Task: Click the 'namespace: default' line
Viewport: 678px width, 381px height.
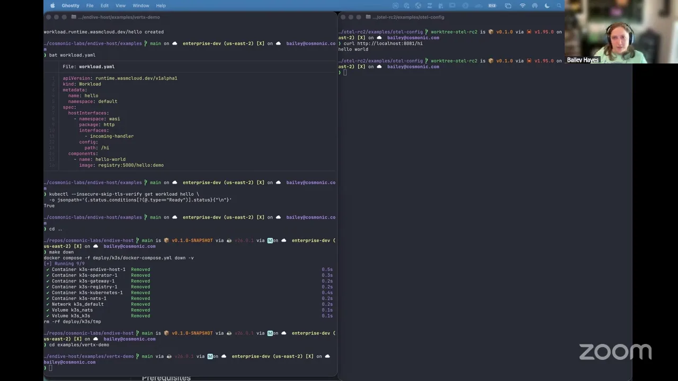Action: tap(93, 102)
